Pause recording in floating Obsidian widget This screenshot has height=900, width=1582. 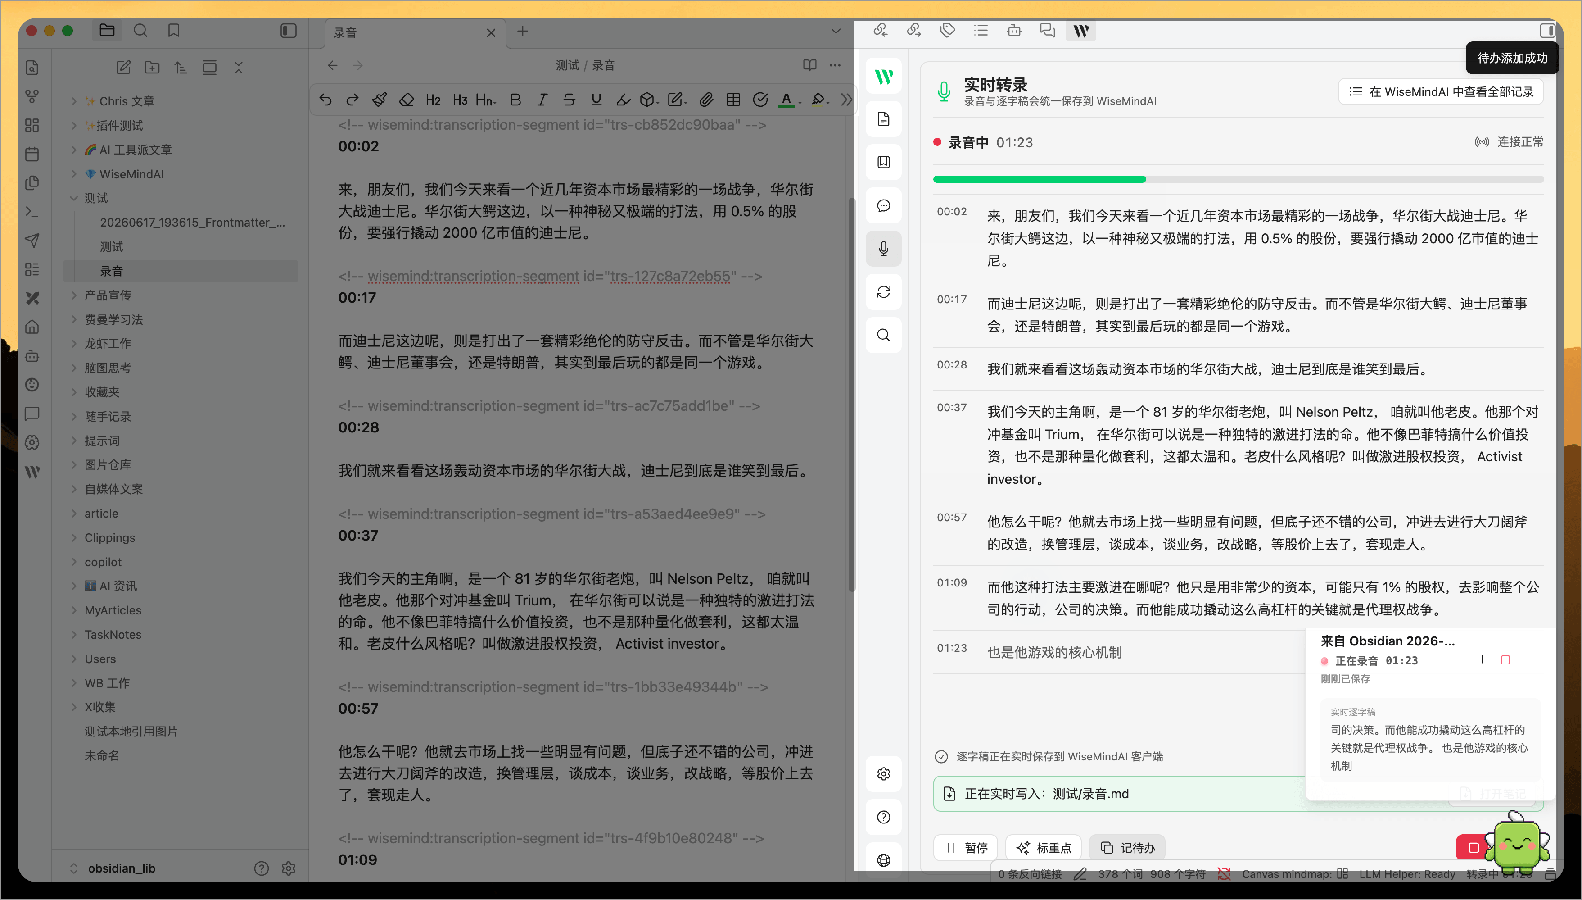click(x=1480, y=659)
